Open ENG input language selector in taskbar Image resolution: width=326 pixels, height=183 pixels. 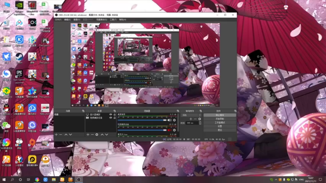click(301, 180)
